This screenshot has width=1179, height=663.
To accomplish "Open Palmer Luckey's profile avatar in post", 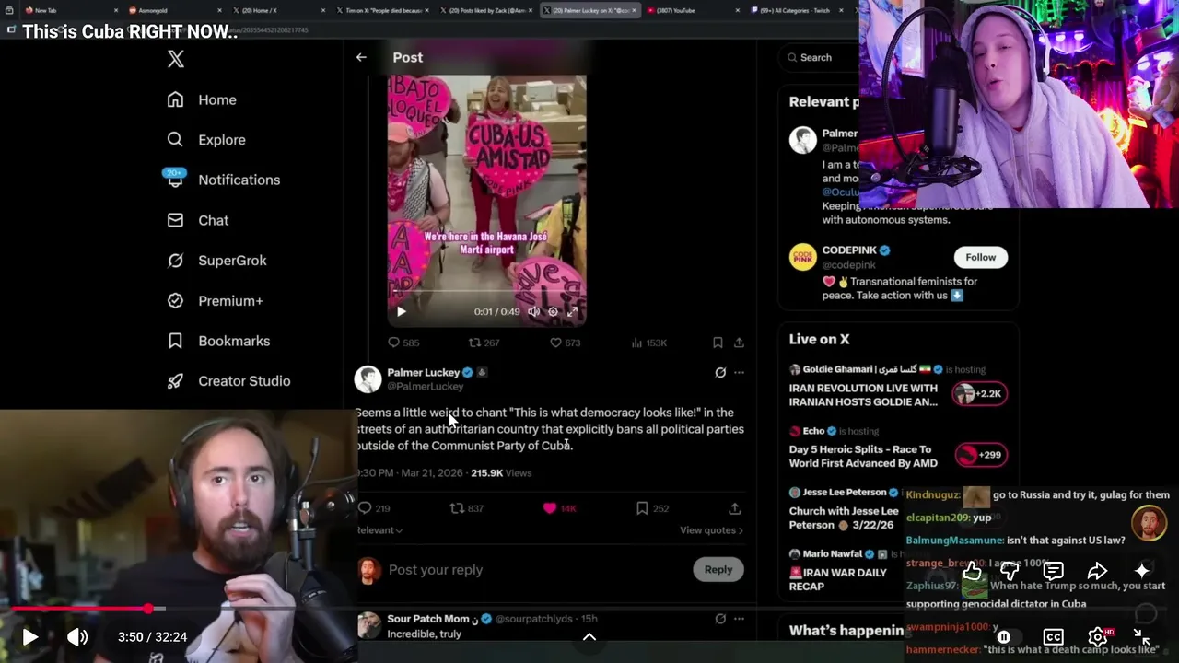I will point(368,378).
